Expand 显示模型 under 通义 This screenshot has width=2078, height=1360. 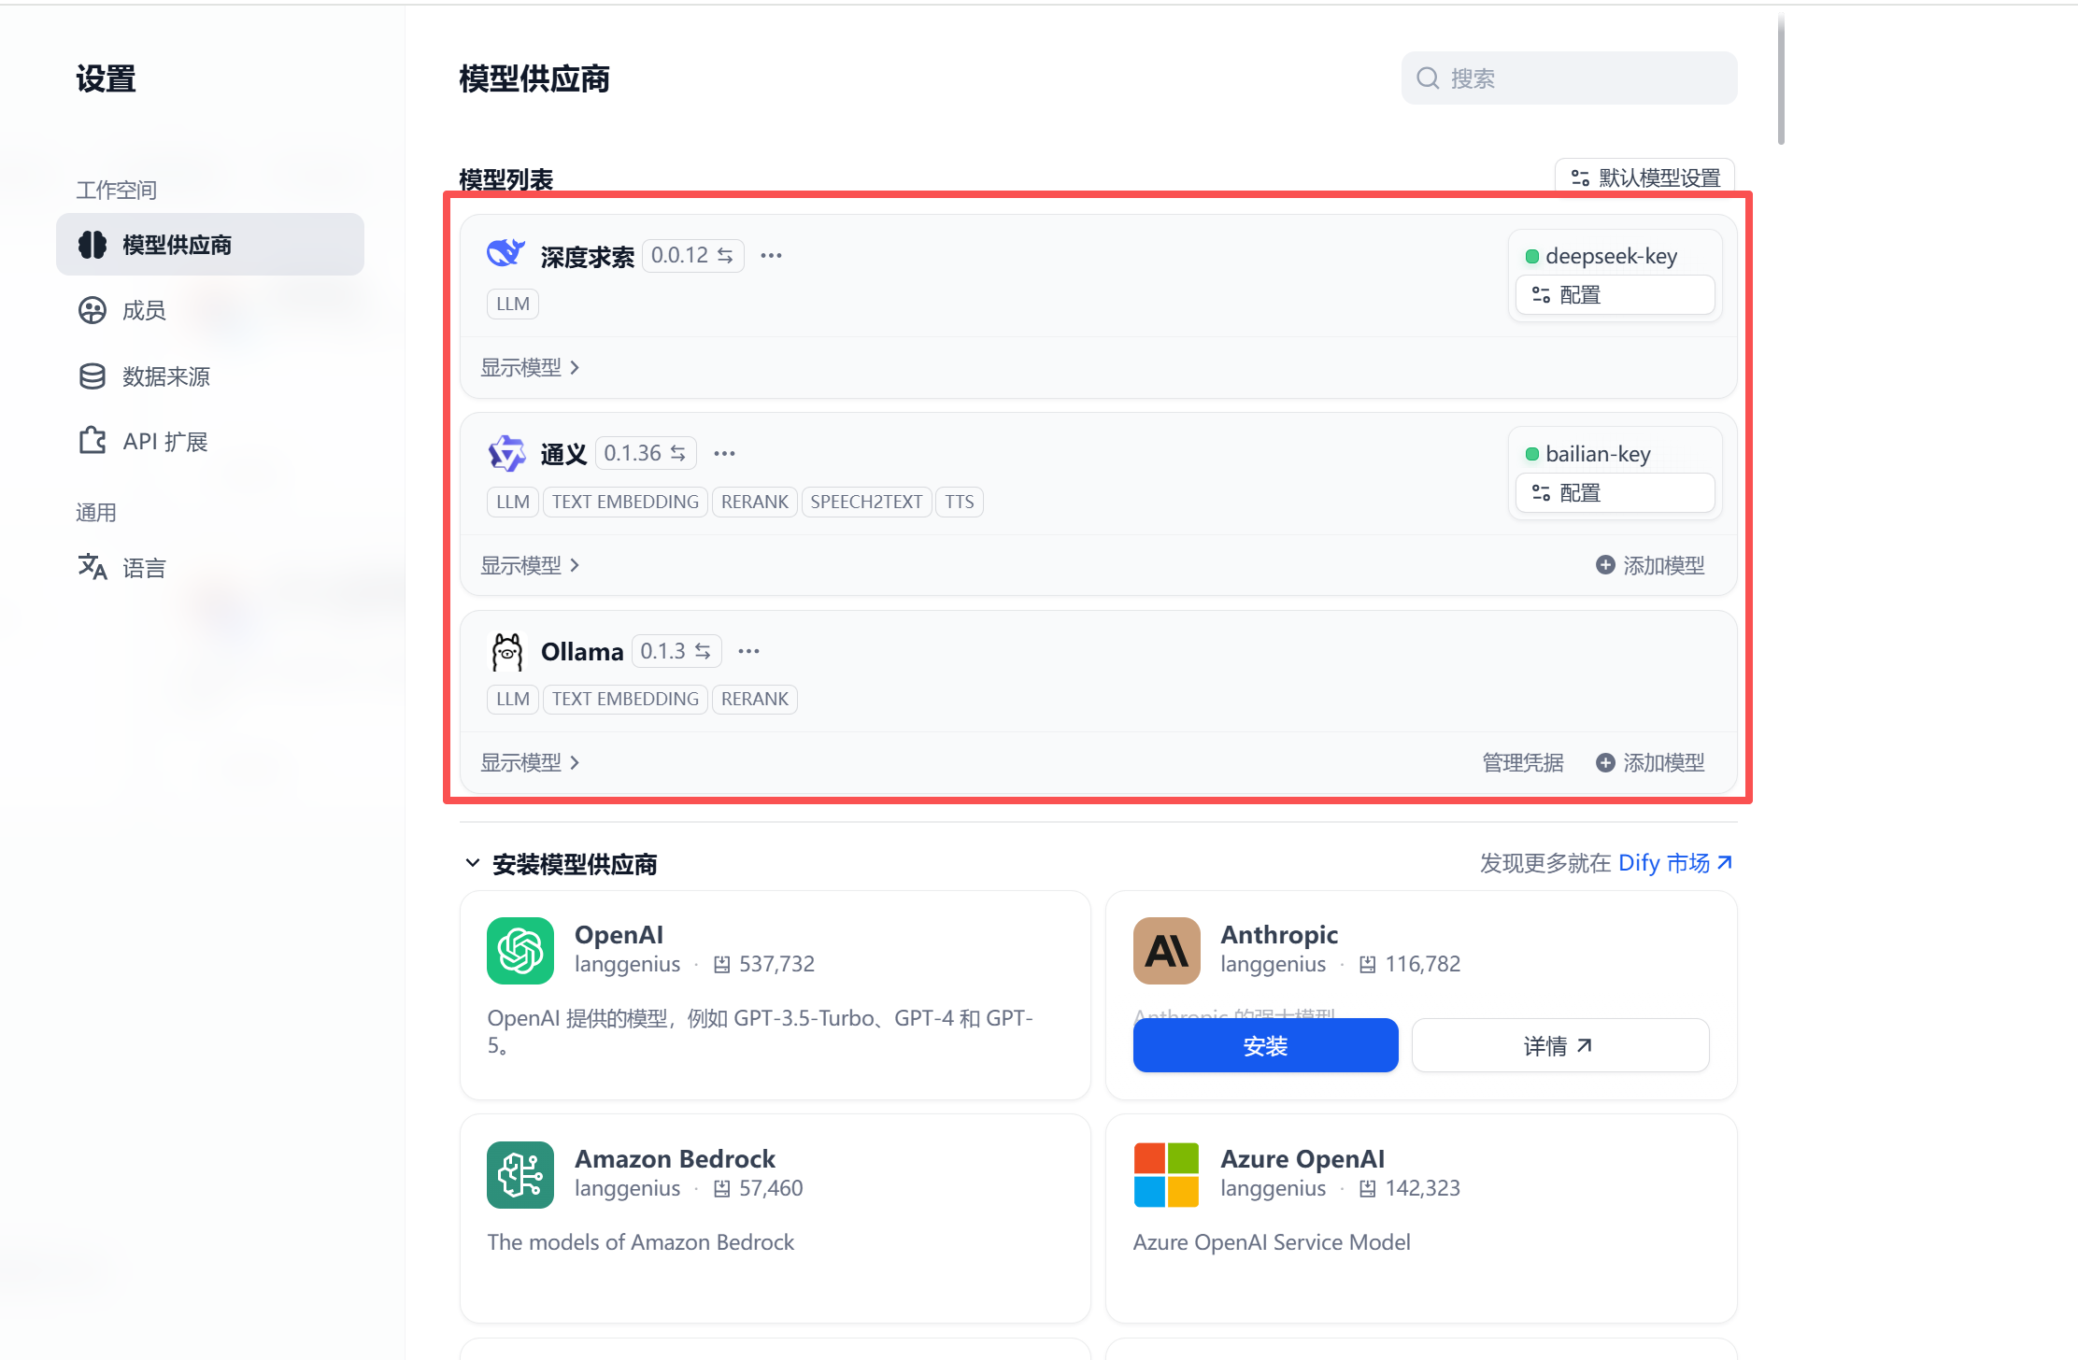pos(530,566)
